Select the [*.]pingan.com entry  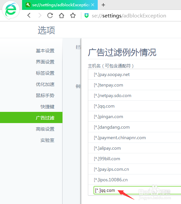(135, 116)
